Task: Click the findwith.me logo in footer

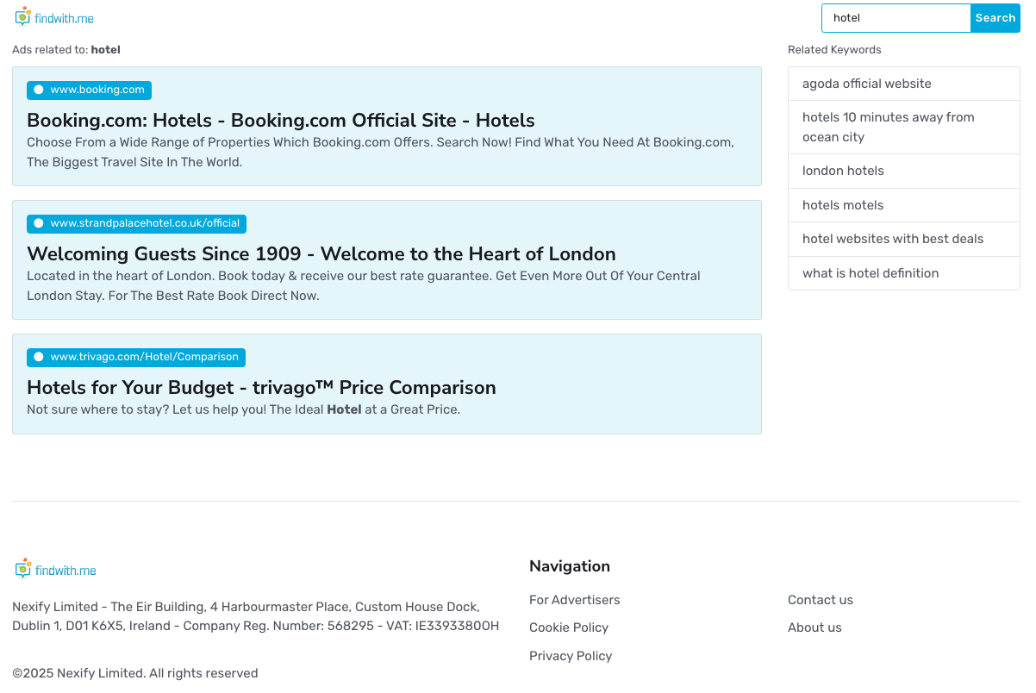Action: [55, 569]
